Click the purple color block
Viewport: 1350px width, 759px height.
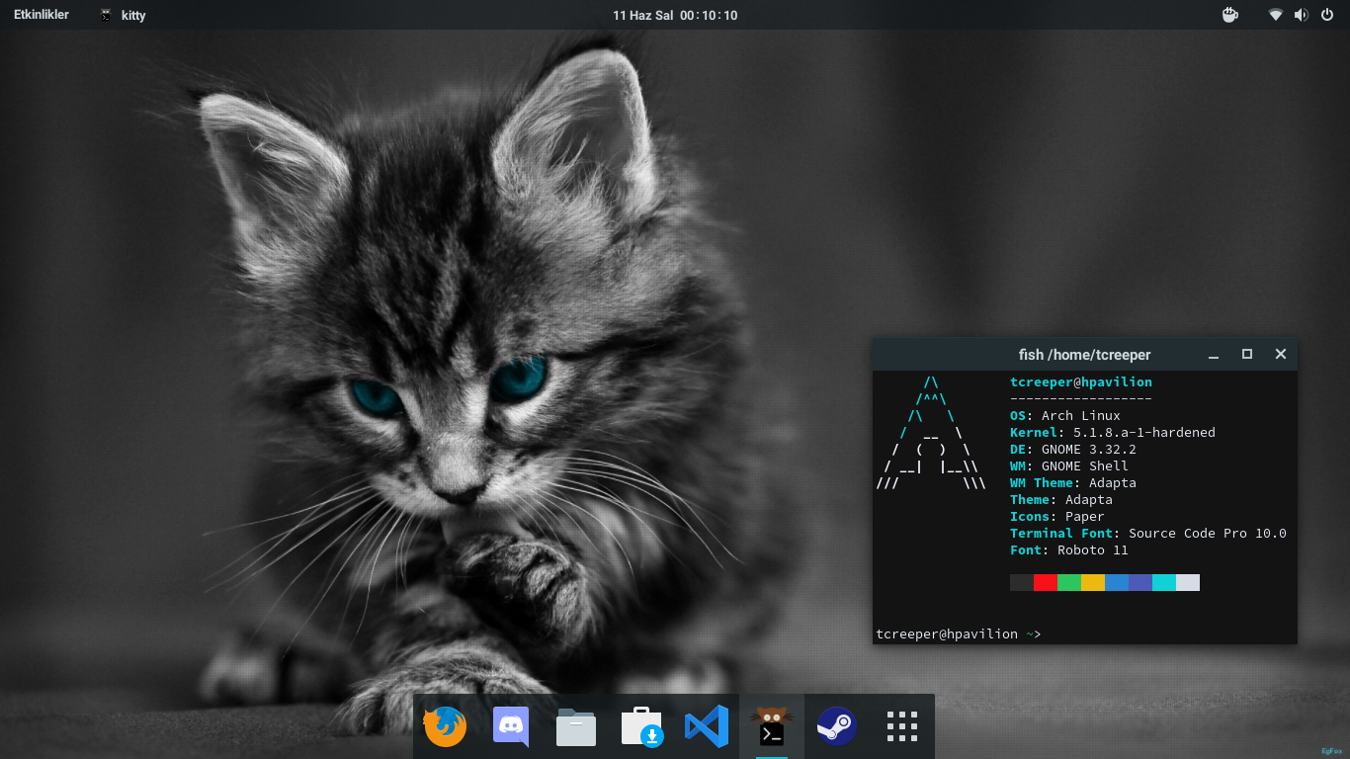(x=1140, y=583)
